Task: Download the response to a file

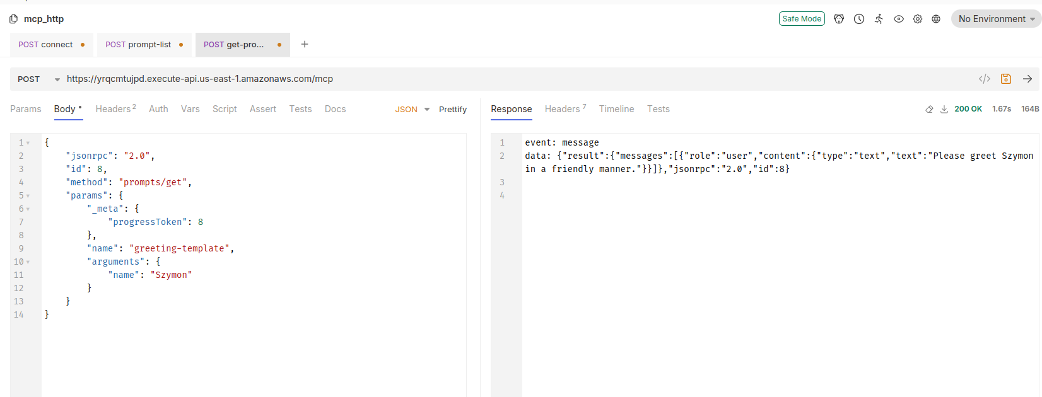Action: coord(944,109)
